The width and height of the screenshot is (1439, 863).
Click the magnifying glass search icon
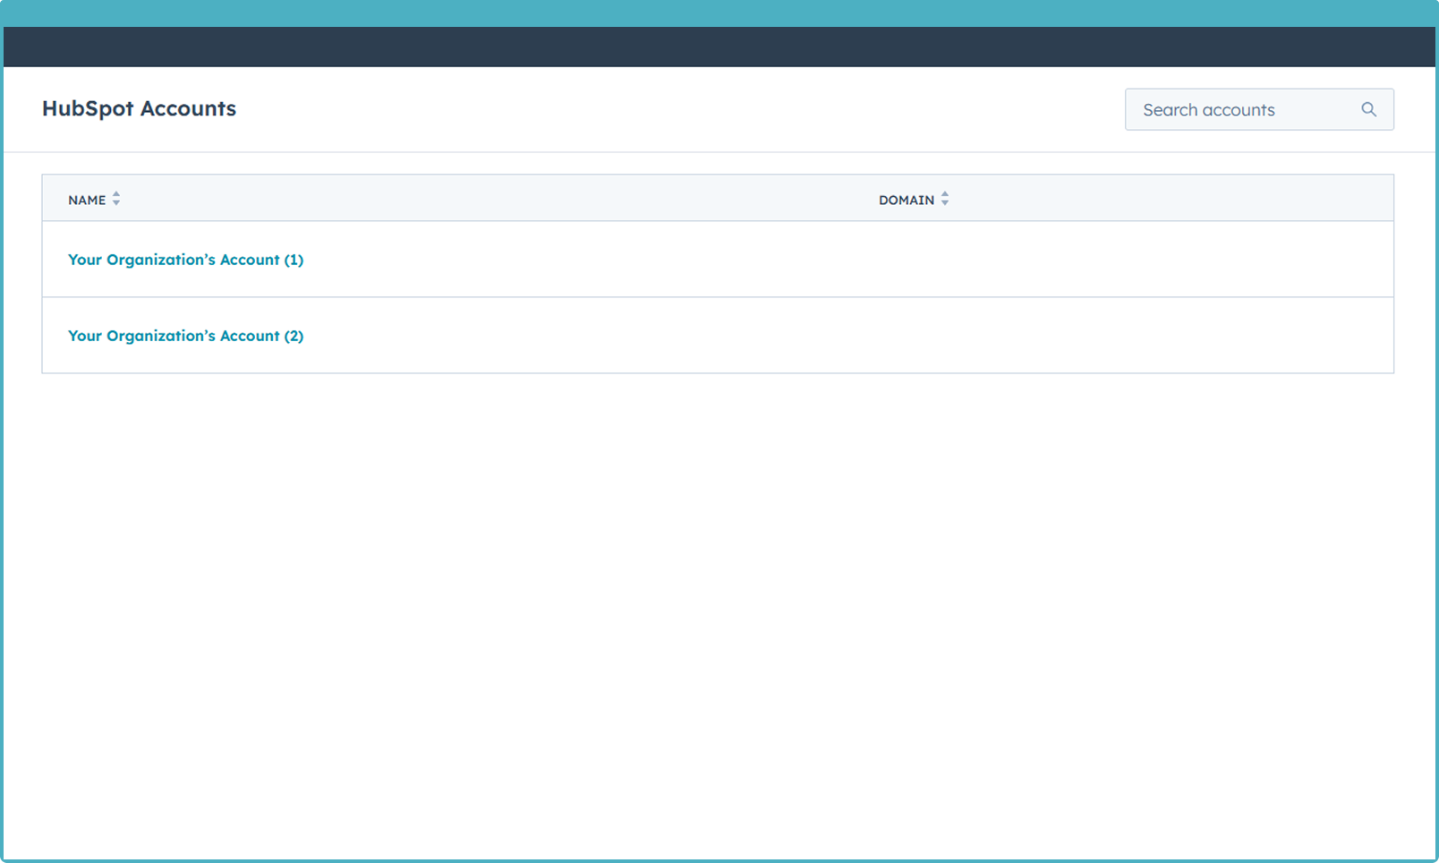(1368, 109)
